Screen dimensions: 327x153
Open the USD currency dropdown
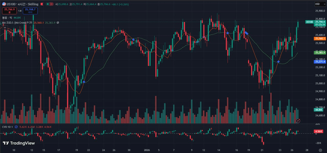318,4
